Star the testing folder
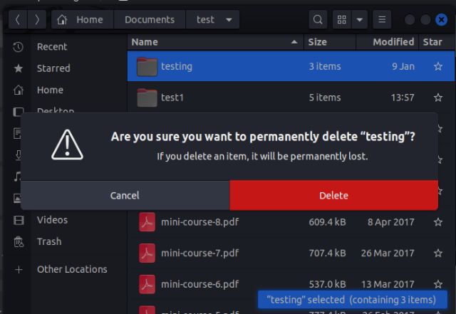Screen dimensions: 456x314 point(437,67)
